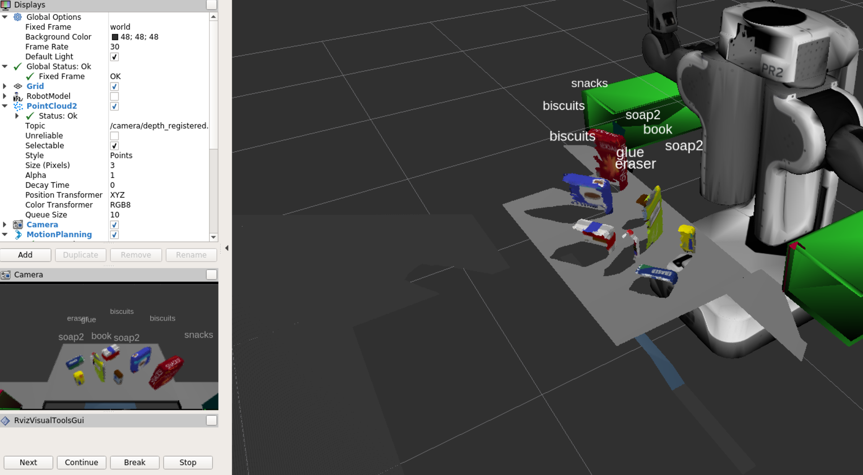Screen dimensions: 863x475
Task: Enable the RobotModel display checkbox
Action: pyautogui.click(x=114, y=96)
